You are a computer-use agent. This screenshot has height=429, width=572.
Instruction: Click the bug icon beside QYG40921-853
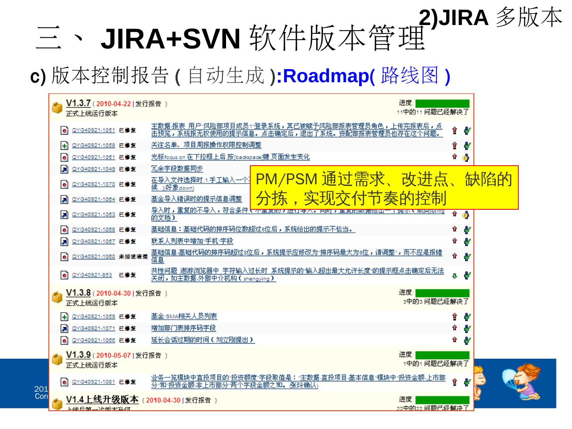coord(64,275)
